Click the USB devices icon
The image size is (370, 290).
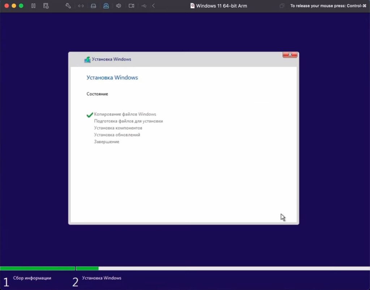coord(144,6)
